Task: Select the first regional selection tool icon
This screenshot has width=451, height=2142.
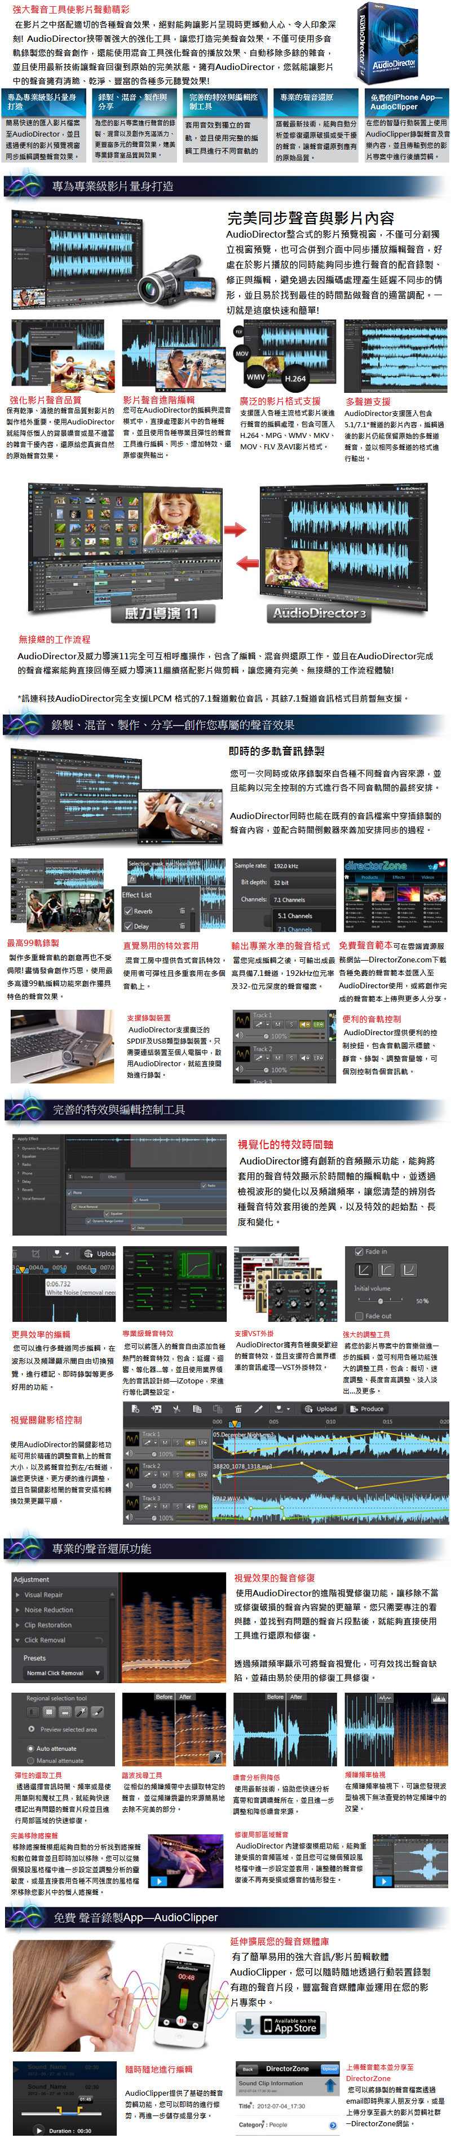Action: [31, 1712]
